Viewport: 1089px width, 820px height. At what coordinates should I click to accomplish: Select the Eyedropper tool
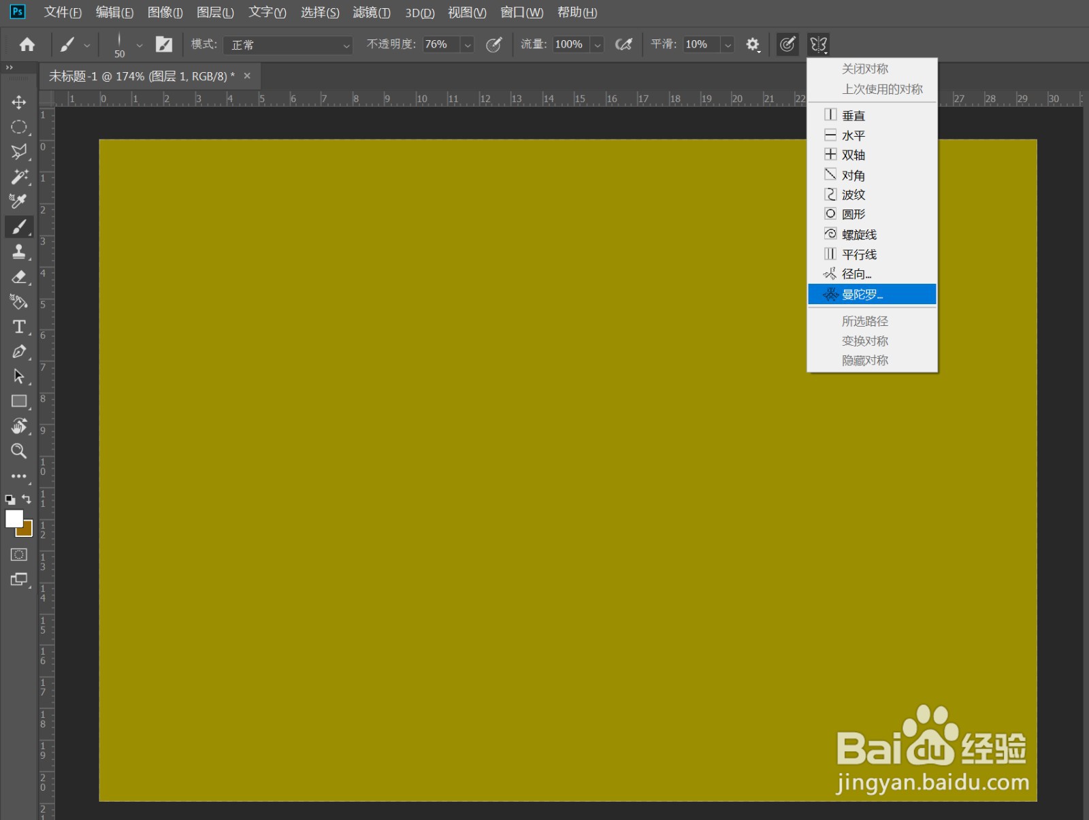(19, 201)
